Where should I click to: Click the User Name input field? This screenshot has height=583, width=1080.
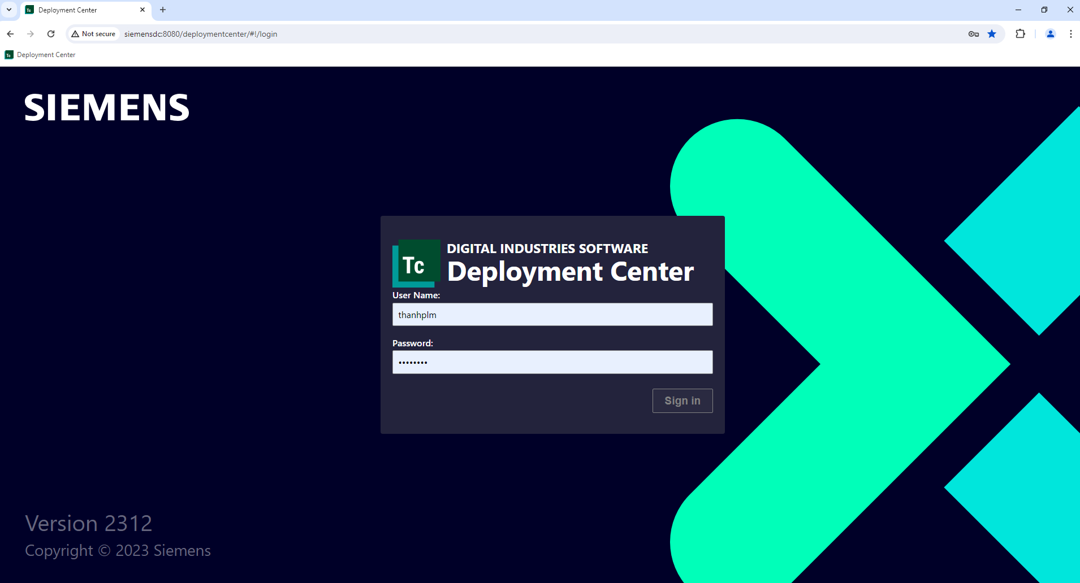click(552, 315)
